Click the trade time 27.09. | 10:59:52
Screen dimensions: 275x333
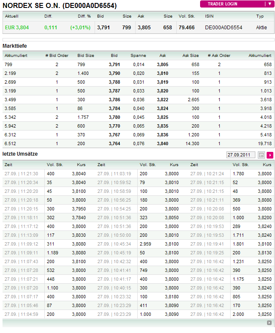coord(114,182)
